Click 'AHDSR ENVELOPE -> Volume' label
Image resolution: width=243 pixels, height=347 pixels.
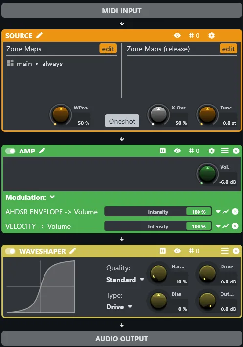[51, 212]
